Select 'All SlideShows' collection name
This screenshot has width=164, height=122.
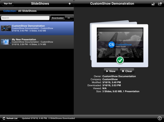coord(27,11)
